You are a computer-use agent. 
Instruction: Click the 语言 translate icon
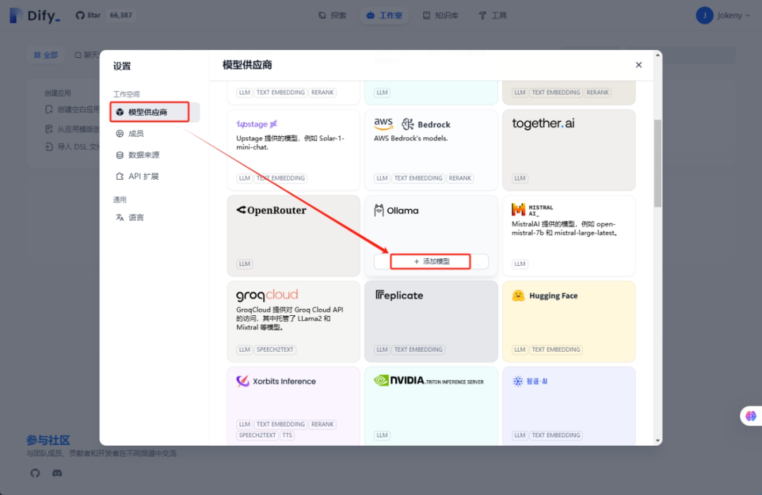119,218
